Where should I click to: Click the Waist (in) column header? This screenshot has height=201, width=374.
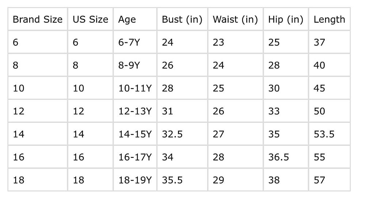[x=236, y=19]
